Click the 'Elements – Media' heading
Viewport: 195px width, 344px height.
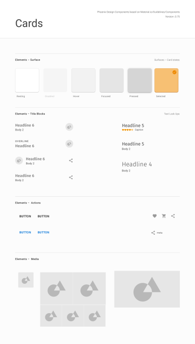[x=27, y=259]
